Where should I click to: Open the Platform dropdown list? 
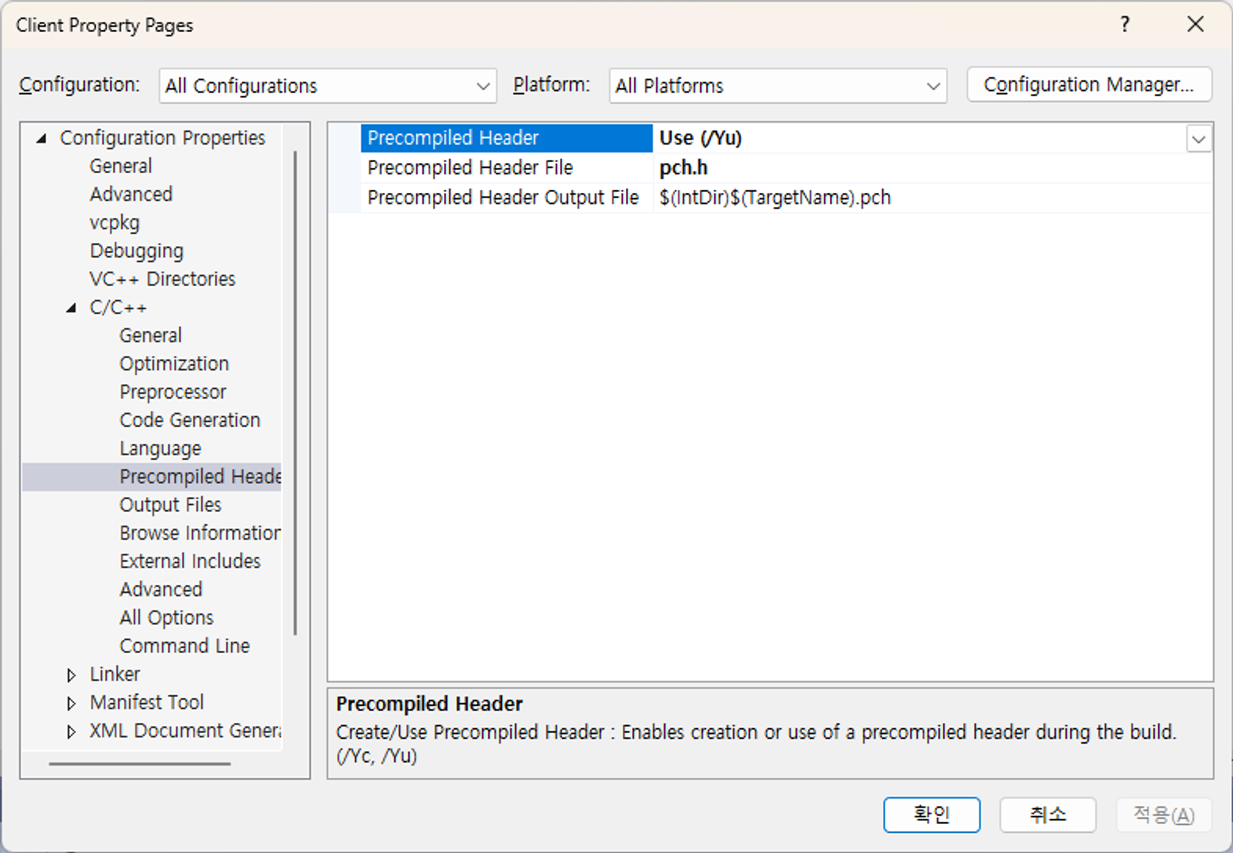(933, 86)
